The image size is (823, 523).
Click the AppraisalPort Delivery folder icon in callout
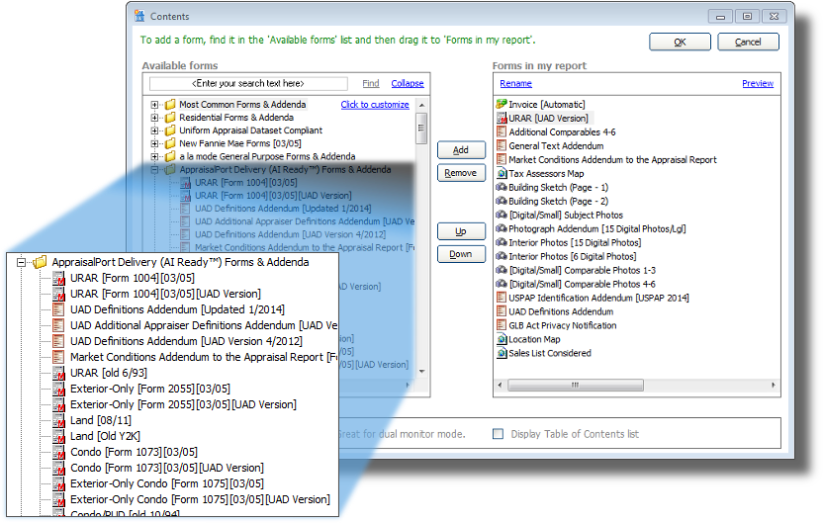click(40, 262)
